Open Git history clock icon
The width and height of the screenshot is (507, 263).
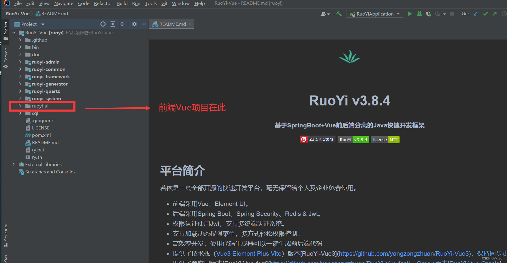coord(504,14)
